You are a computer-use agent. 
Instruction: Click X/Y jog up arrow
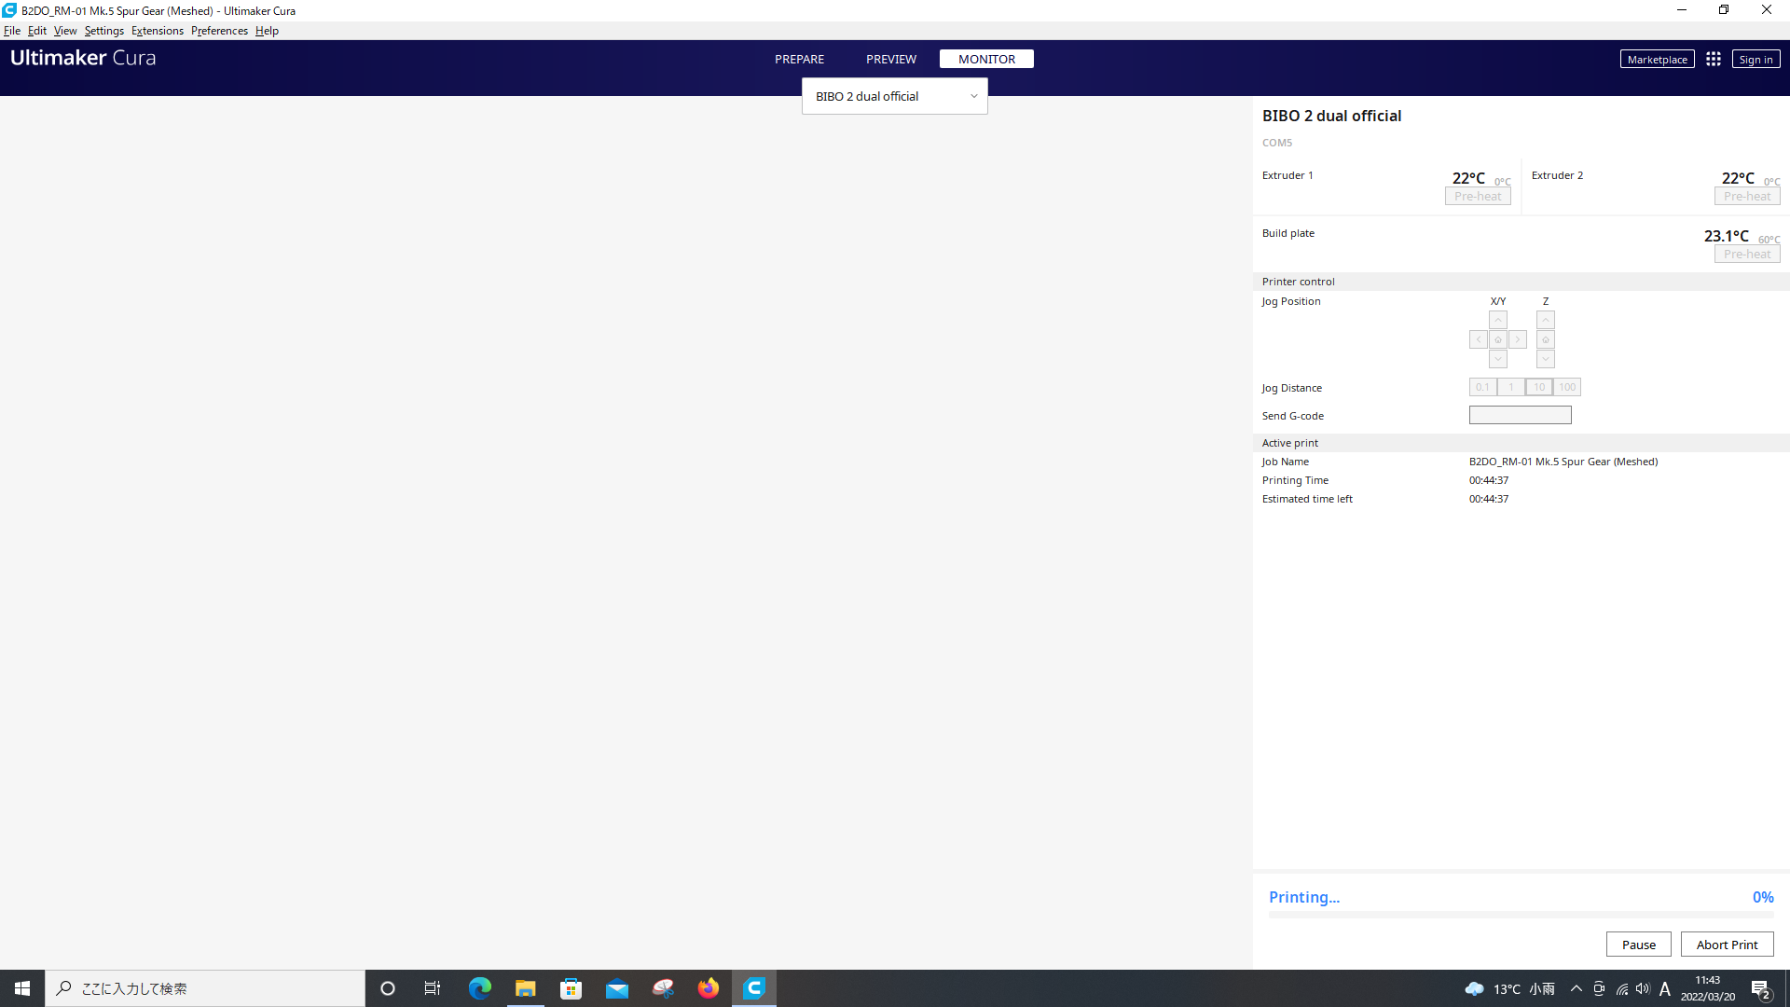(x=1496, y=320)
